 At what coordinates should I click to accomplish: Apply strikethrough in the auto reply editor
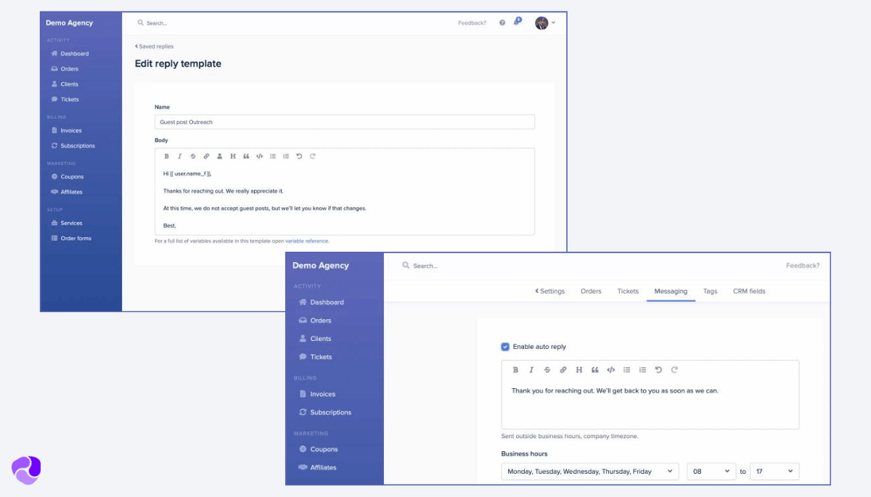tap(547, 370)
